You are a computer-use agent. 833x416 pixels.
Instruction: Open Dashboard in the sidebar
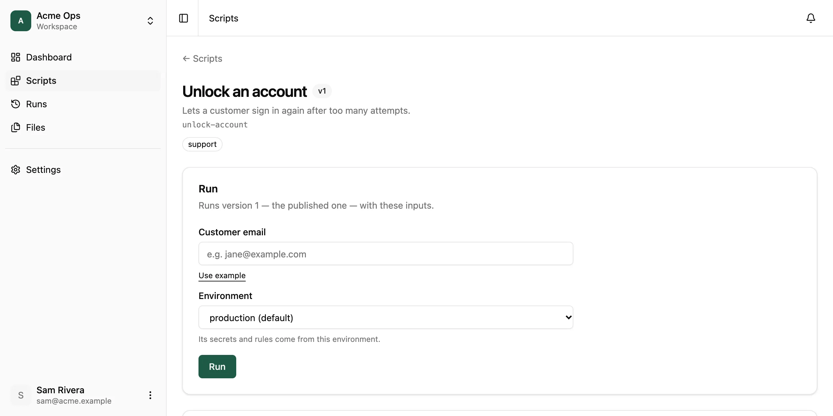pos(83,57)
